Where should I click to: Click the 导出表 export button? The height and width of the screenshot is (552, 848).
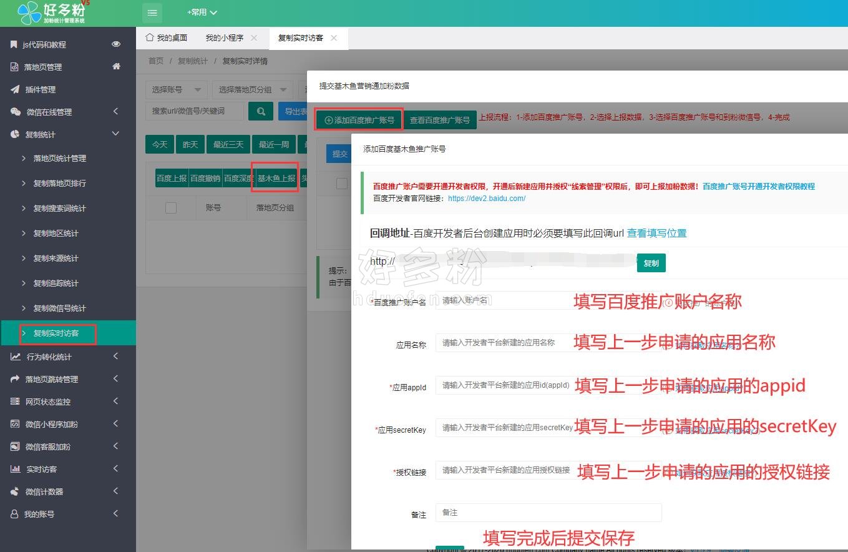click(293, 111)
